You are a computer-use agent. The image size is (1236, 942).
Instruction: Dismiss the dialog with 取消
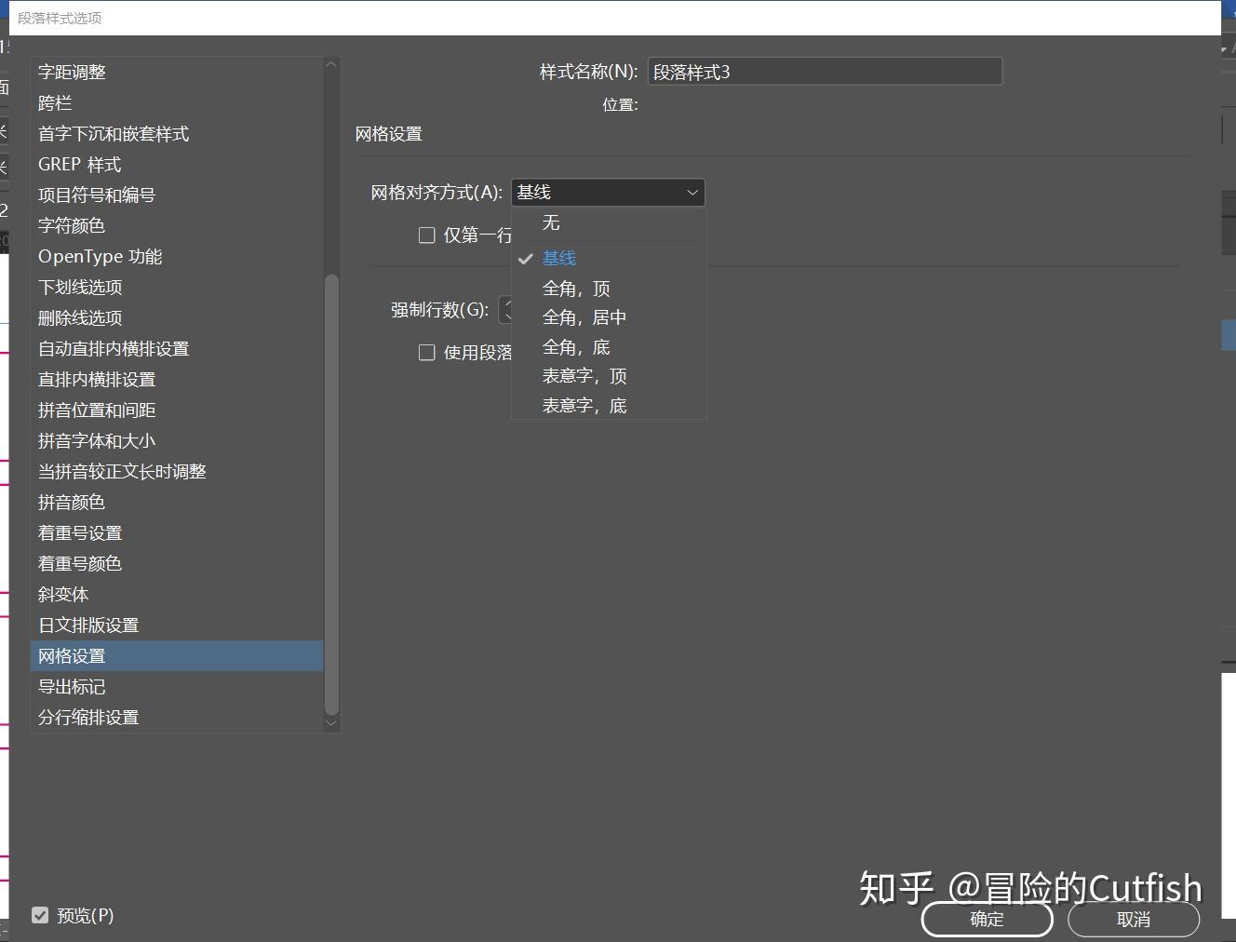click(1135, 920)
